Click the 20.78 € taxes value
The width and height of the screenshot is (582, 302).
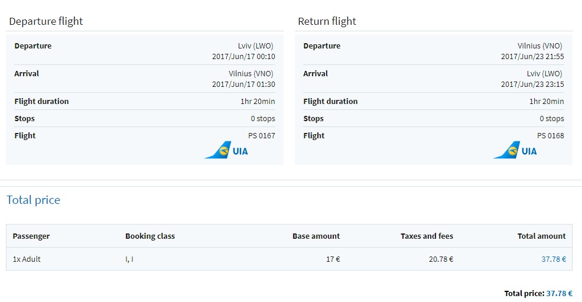tap(441, 259)
